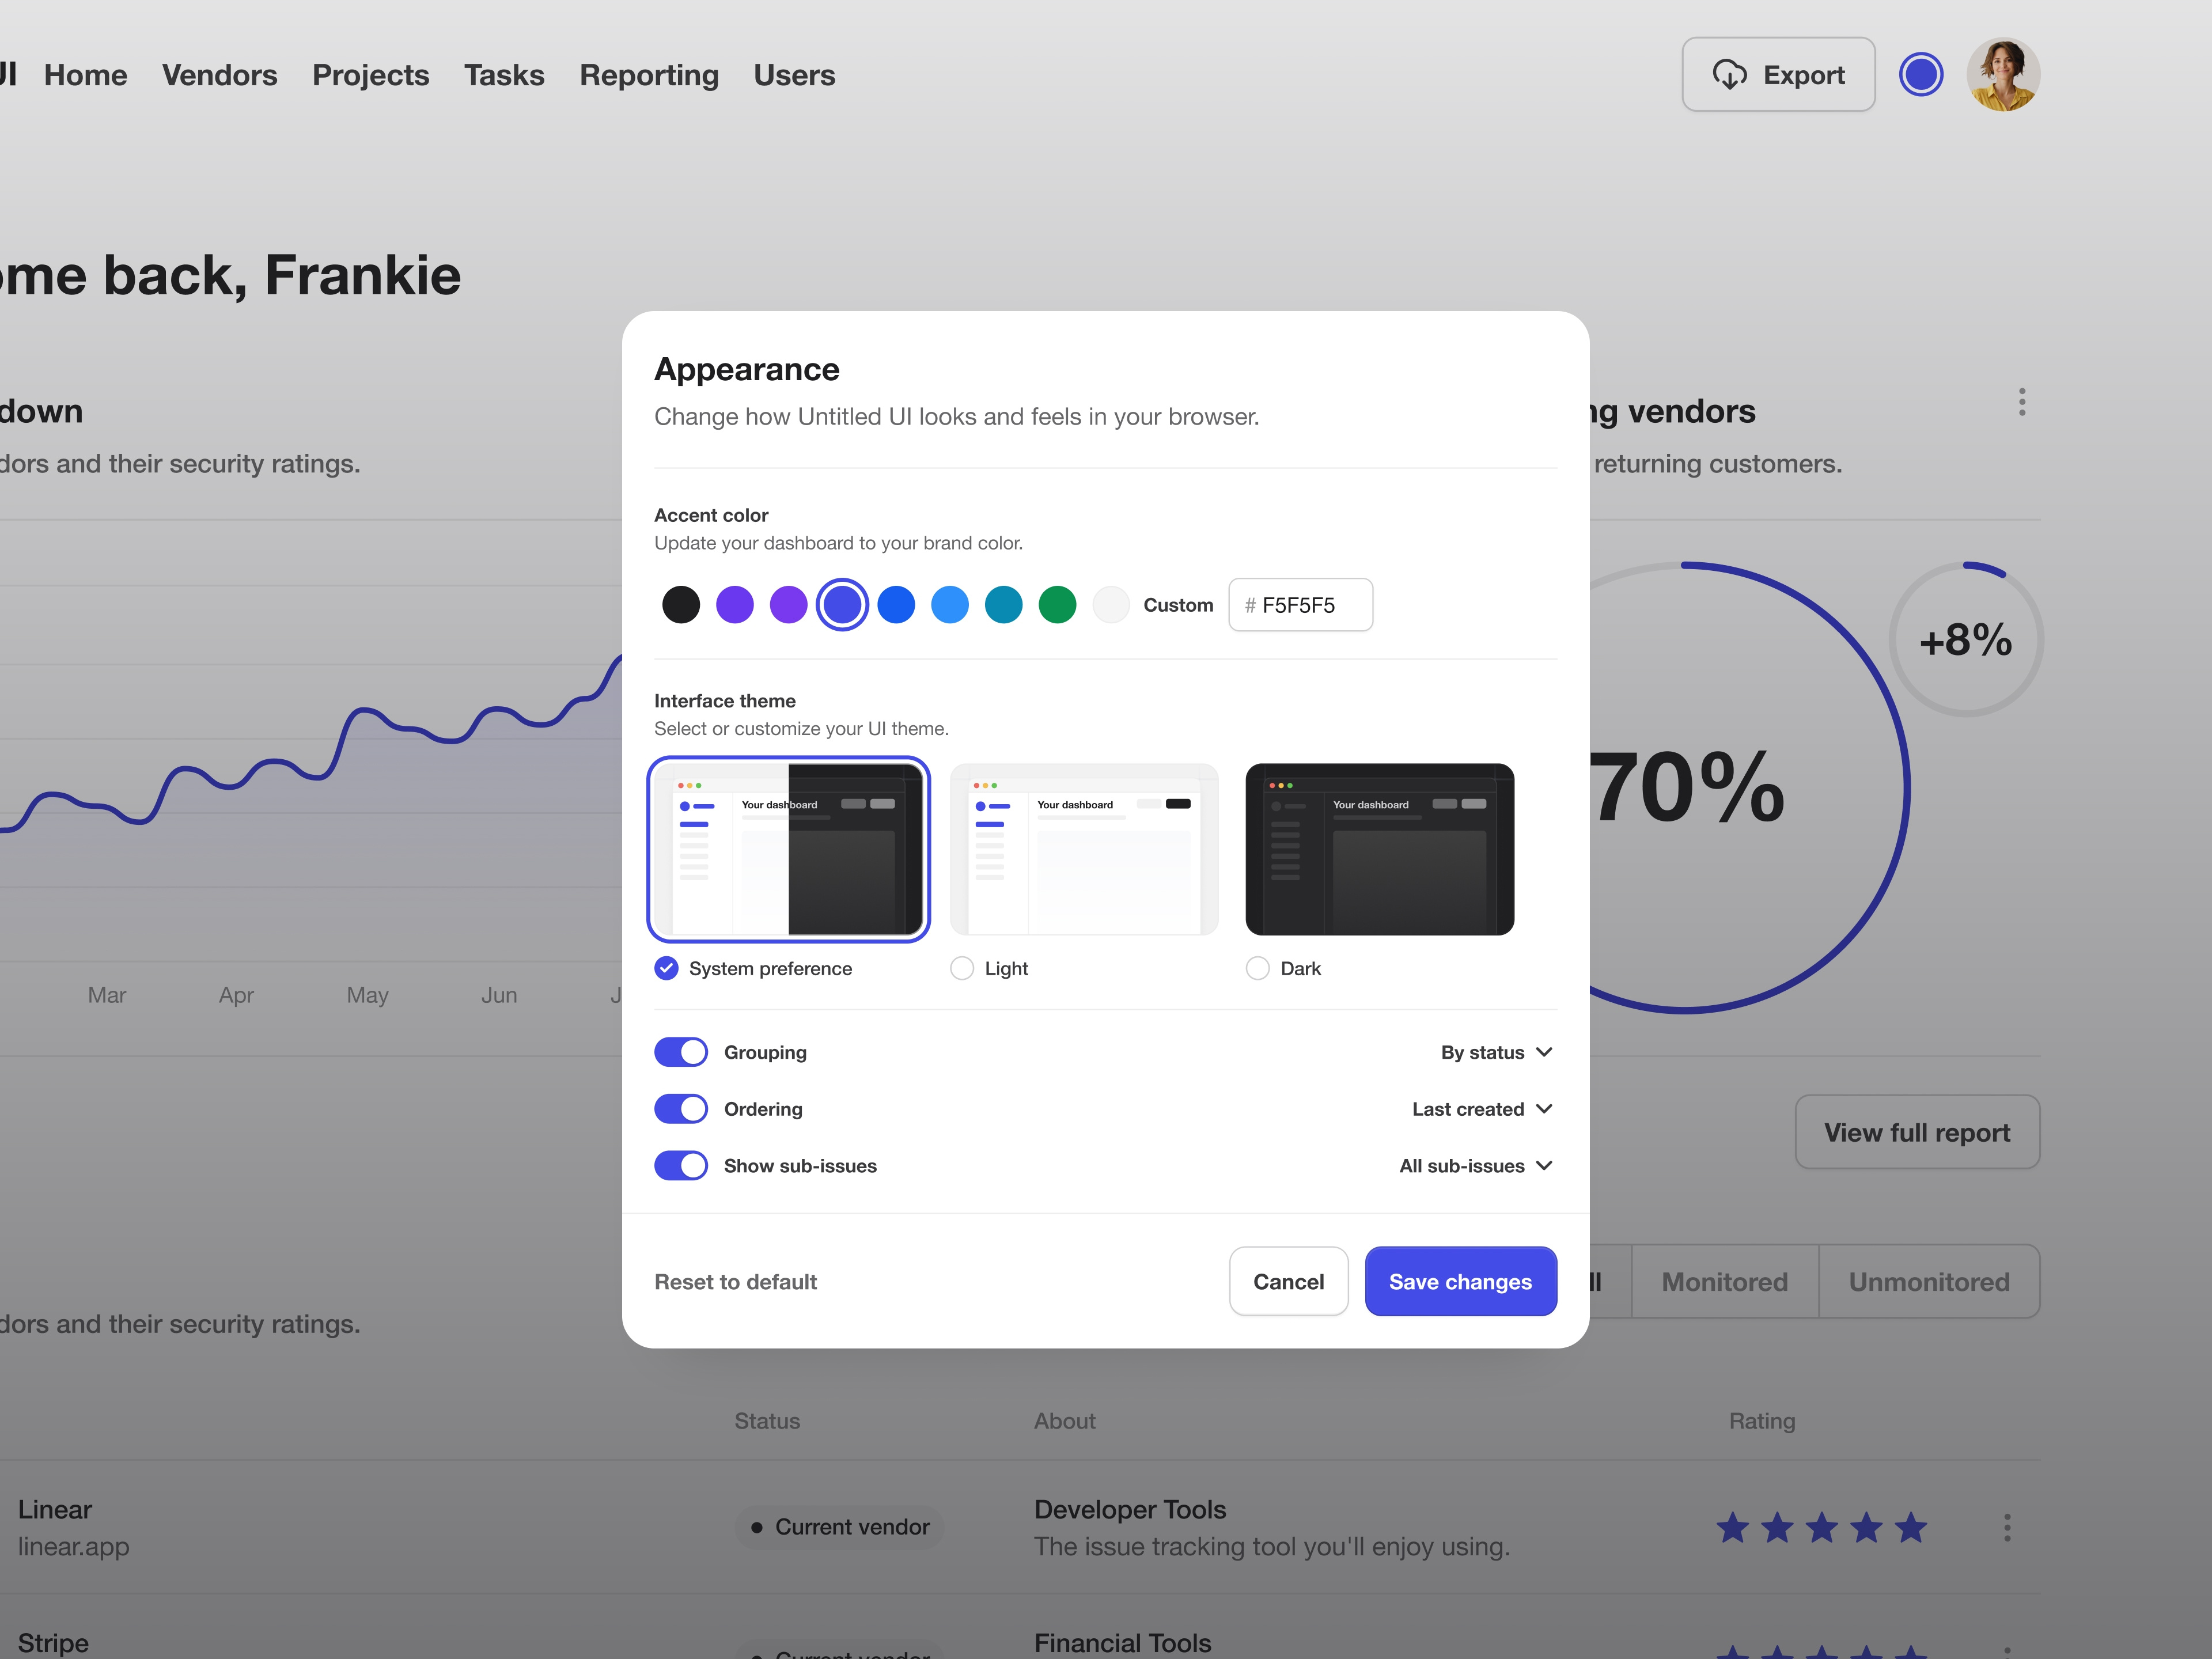
Task: Open three-dot menu for Linear row
Action: point(2006,1527)
